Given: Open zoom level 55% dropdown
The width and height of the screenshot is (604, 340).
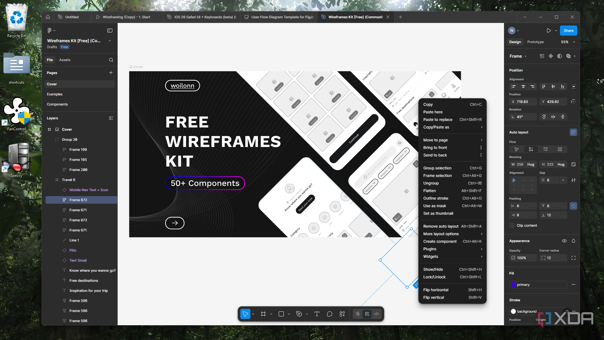Looking at the screenshot, I should 568,42.
